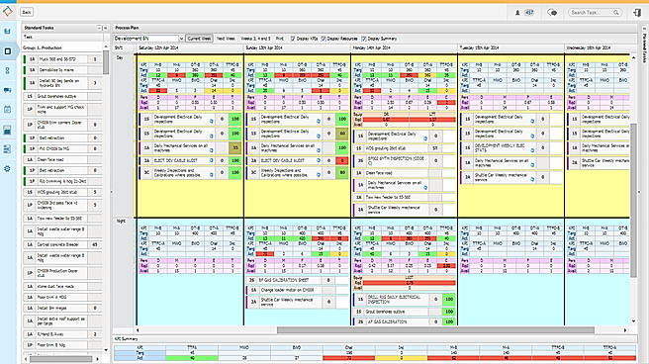This screenshot has height=364, width=649.
Task: Select Stone dust face roads standard task
Action: [63, 286]
